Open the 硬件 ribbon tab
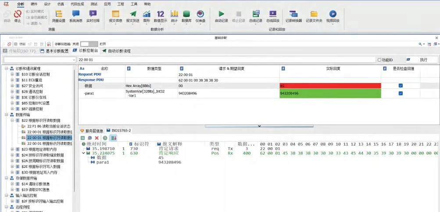 click(x=34, y=4)
